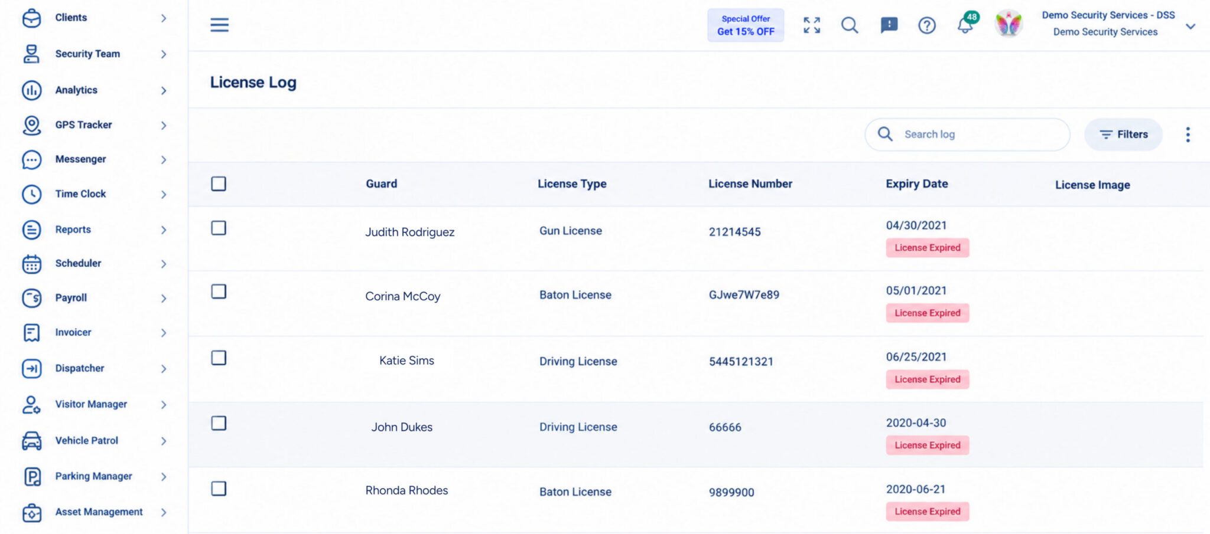Open the feedback message icon
The height and width of the screenshot is (534, 1210).
coord(889,25)
